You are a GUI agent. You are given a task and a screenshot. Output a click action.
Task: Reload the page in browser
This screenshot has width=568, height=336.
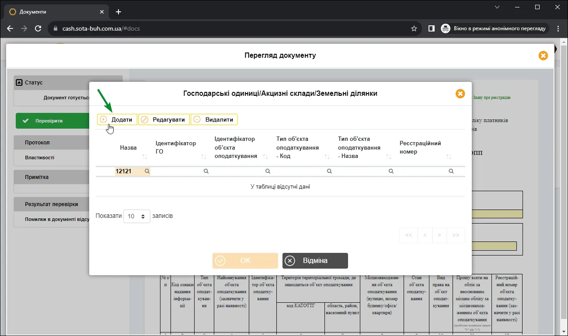38,28
